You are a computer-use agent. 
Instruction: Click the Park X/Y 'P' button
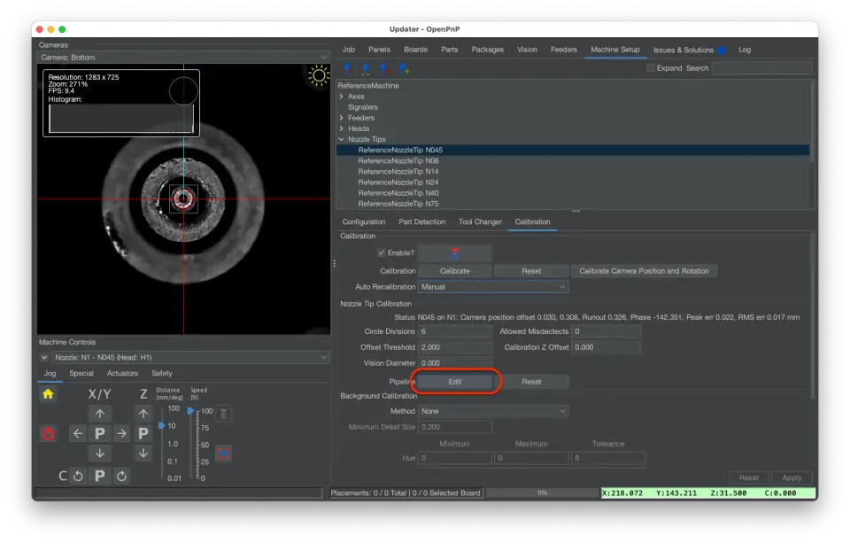tap(100, 434)
